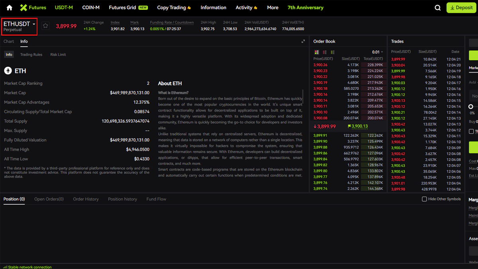Show only buy orders in order book
The image size is (478, 269).
[333, 52]
